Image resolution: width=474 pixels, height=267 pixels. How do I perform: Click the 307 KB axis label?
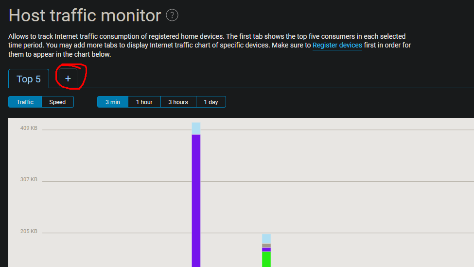[29, 179]
